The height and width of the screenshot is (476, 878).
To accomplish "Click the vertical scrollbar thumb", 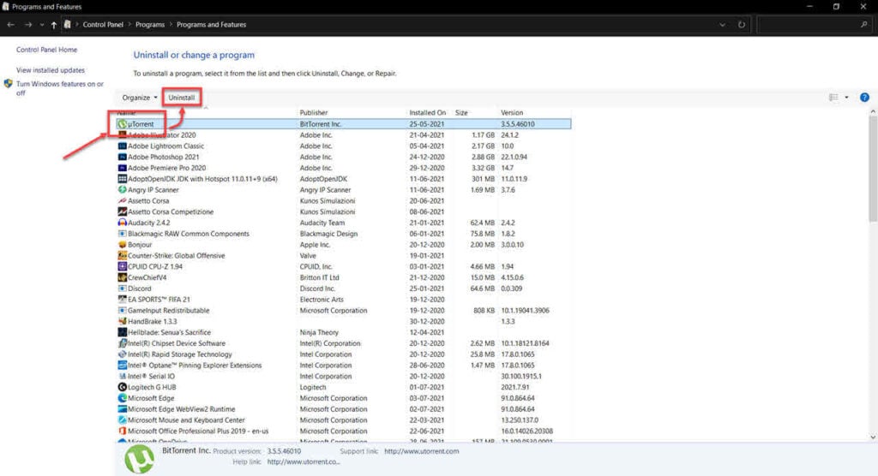I will tap(873, 169).
